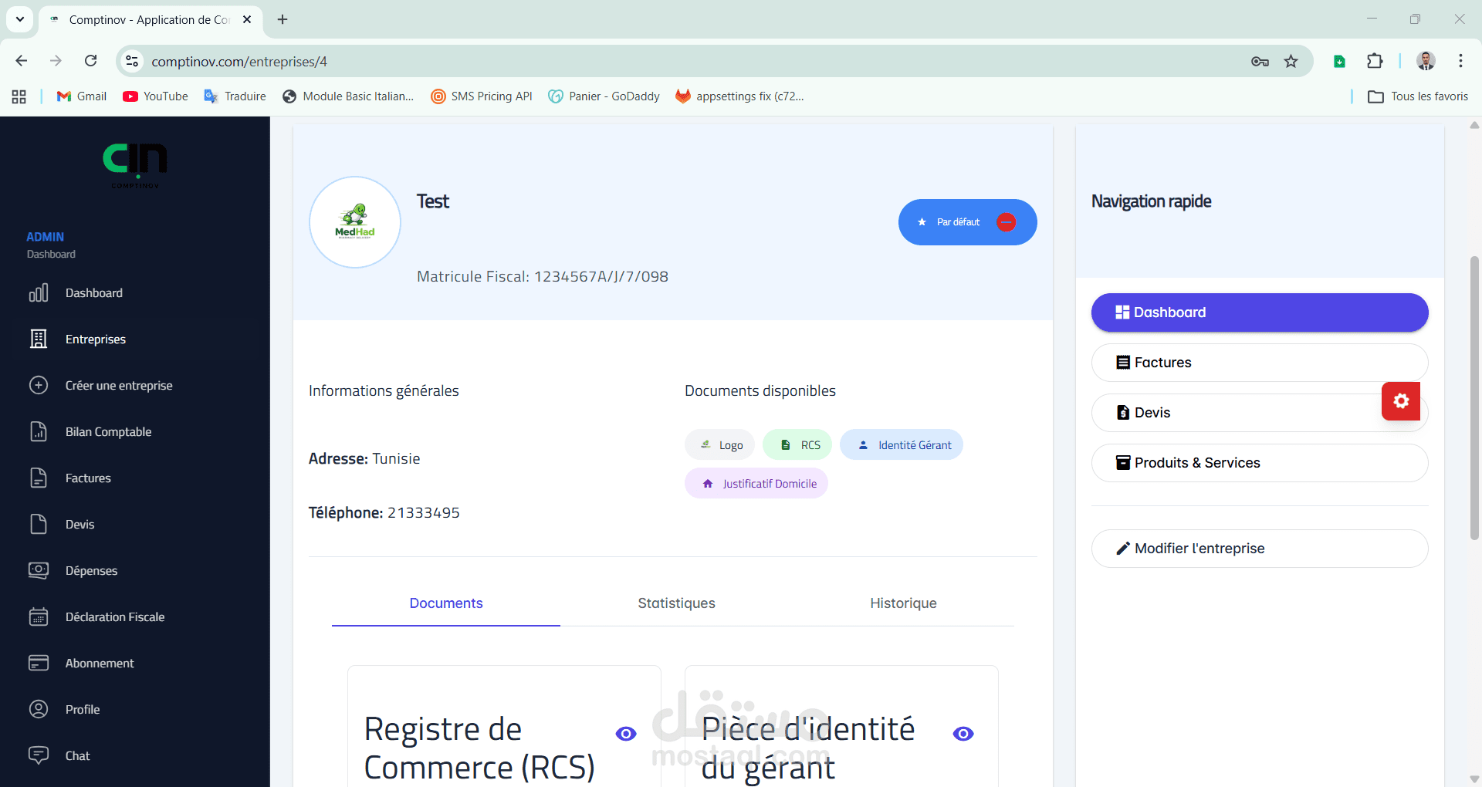Open Bilan Comptable sidebar item
Image resolution: width=1482 pixels, height=787 pixels.
point(108,432)
